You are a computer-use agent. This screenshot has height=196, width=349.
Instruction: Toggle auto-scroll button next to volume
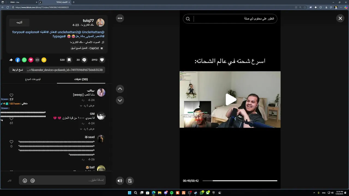point(130,181)
